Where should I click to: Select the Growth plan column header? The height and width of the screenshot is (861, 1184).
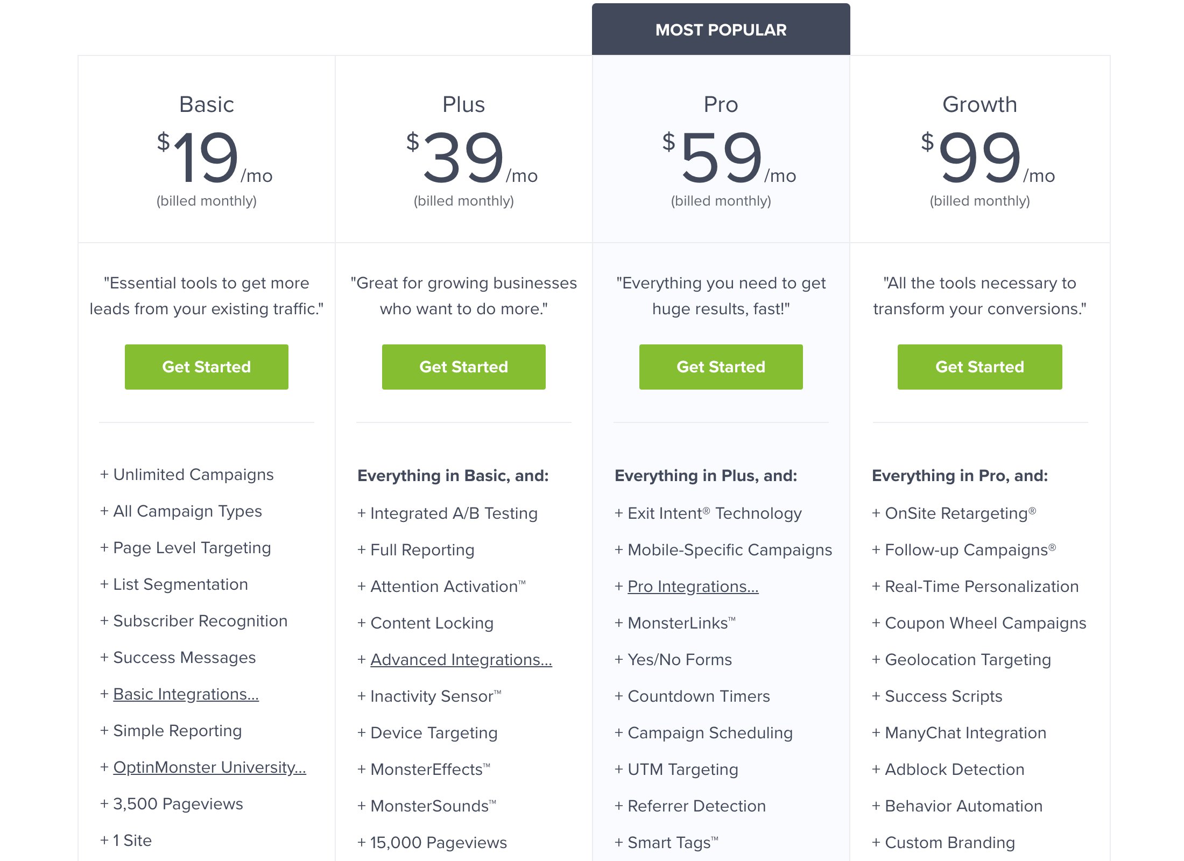point(979,104)
